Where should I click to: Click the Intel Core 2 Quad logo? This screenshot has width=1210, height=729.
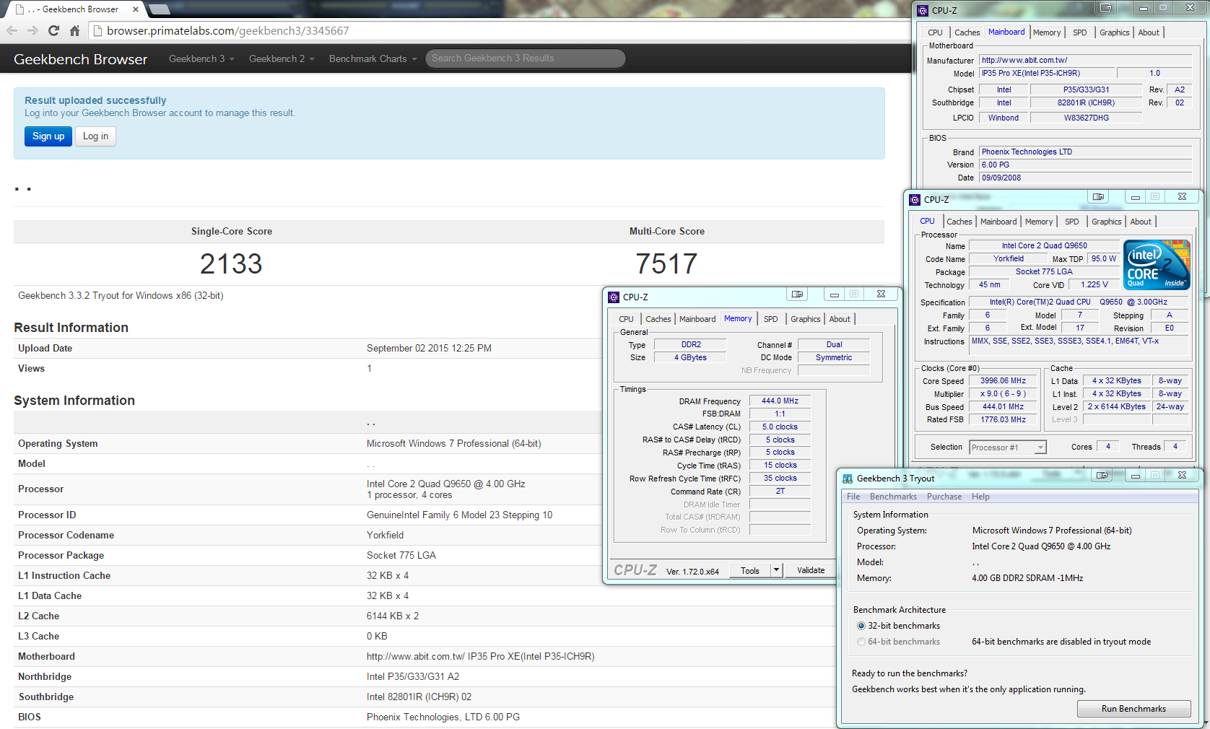click(1157, 265)
